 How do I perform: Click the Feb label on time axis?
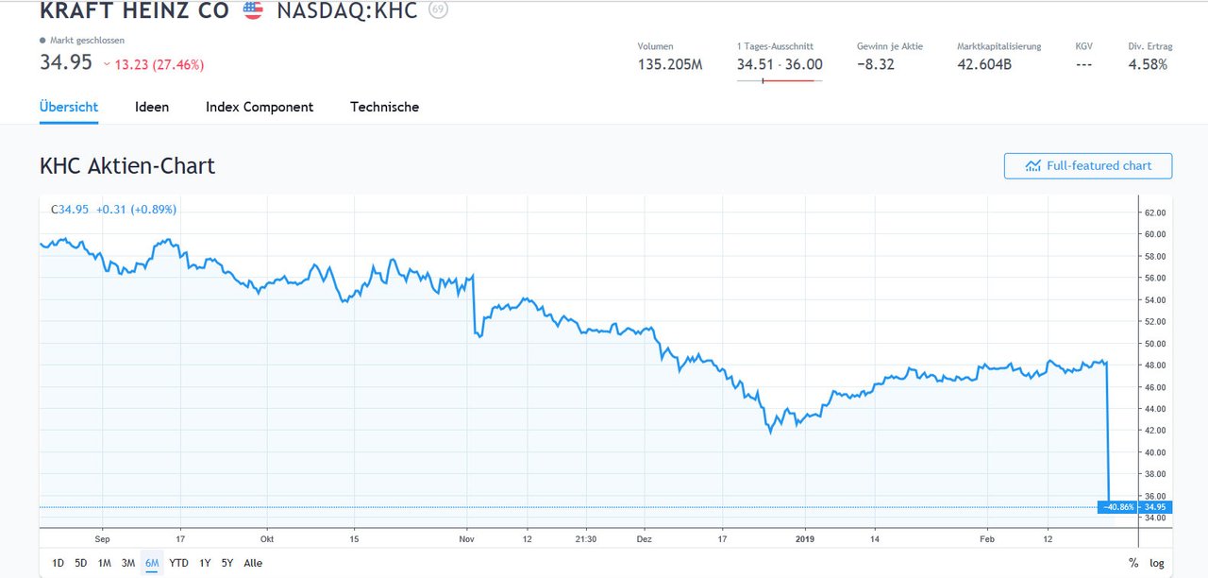(987, 538)
